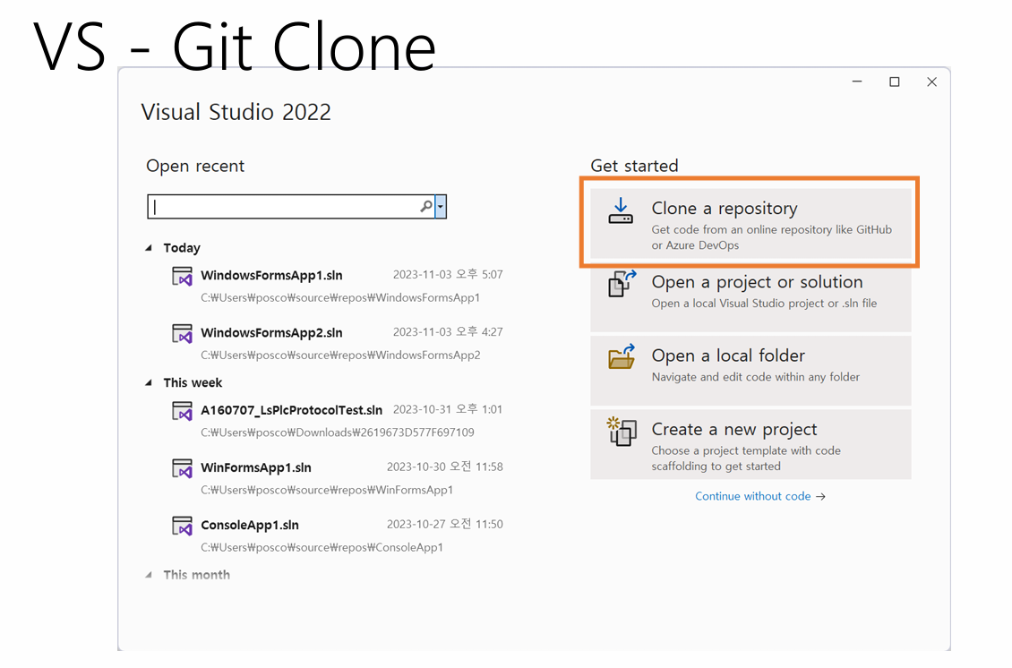This screenshot has width=1012, height=668.
Task: Click the Open a local folder icon
Action: 622,356
